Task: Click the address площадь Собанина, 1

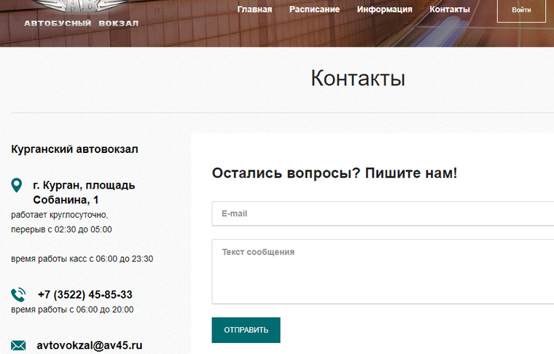Action: click(83, 192)
